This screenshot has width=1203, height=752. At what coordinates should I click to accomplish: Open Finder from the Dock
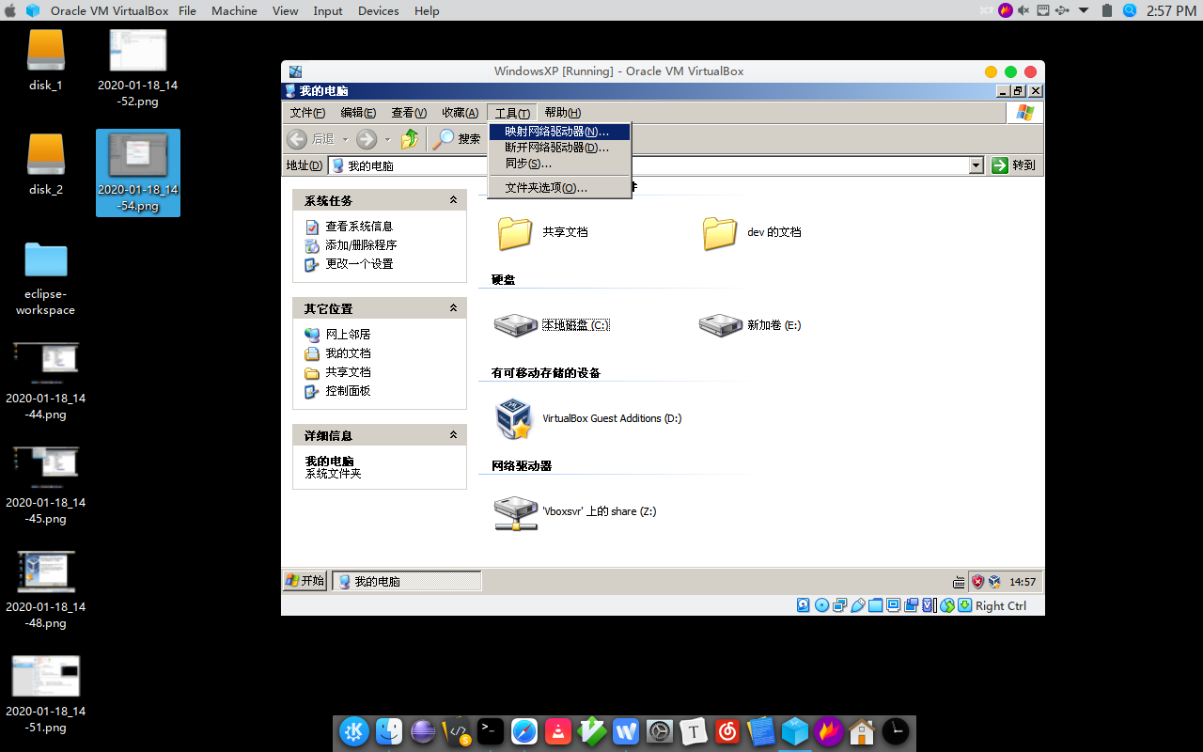[389, 731]
